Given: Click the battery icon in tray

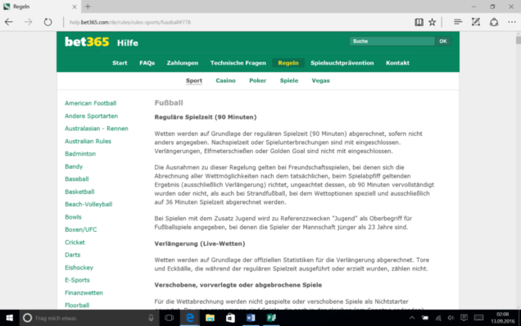Looking at the screenshot, I should pos(425,318).
